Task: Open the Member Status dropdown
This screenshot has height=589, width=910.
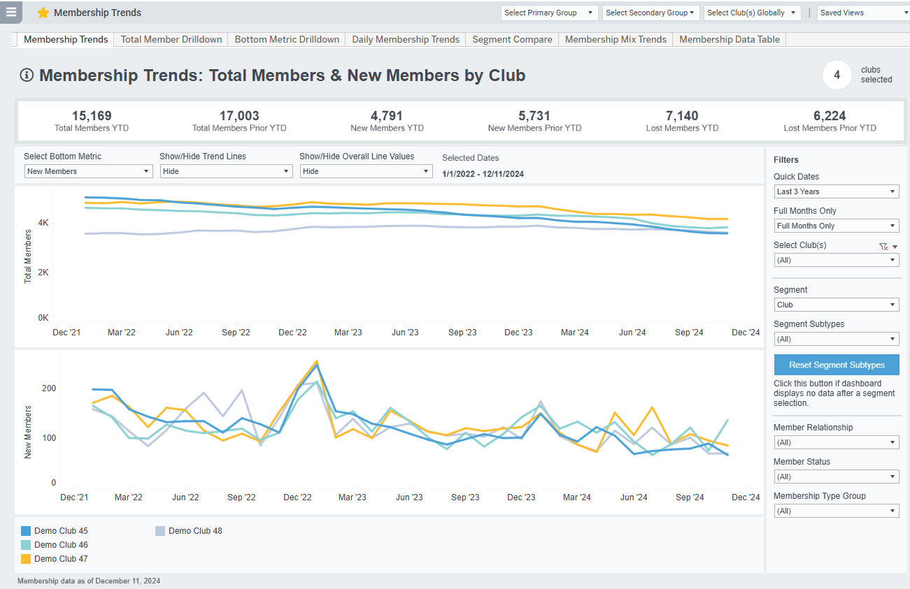Action: (837, 476)
